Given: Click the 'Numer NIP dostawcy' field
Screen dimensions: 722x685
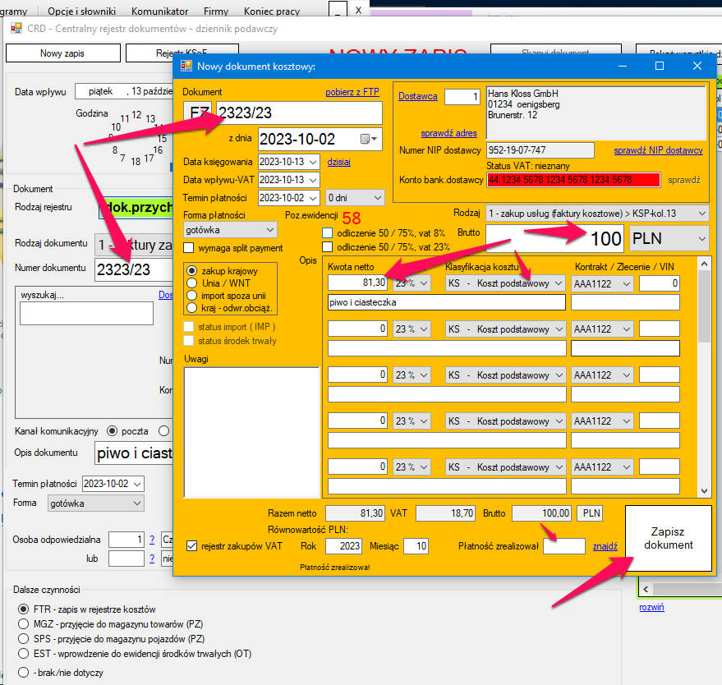Looking at the screenshot, I should (540, 150).
